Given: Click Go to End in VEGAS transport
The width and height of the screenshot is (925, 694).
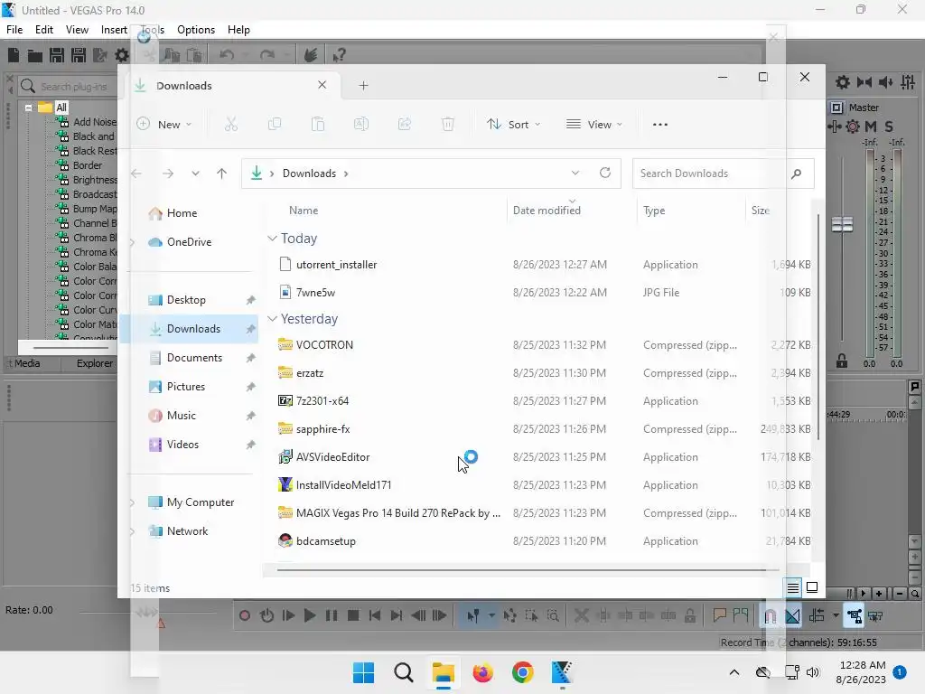Looking at the screenshot, I should [397, 616].
